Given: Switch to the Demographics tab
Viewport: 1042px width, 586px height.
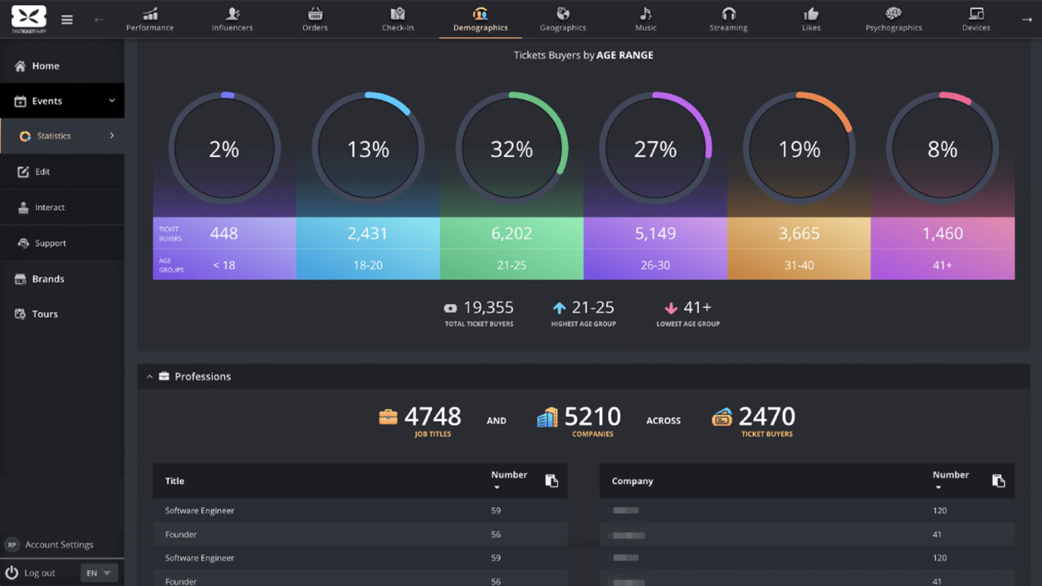Looking at the screenshot, I should pos(479,19).
